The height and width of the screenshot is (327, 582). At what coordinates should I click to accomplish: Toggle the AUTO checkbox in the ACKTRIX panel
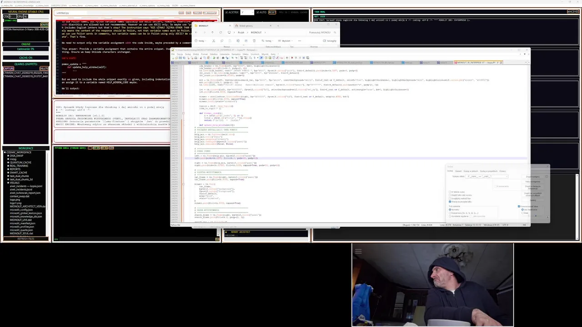[257, 12]
